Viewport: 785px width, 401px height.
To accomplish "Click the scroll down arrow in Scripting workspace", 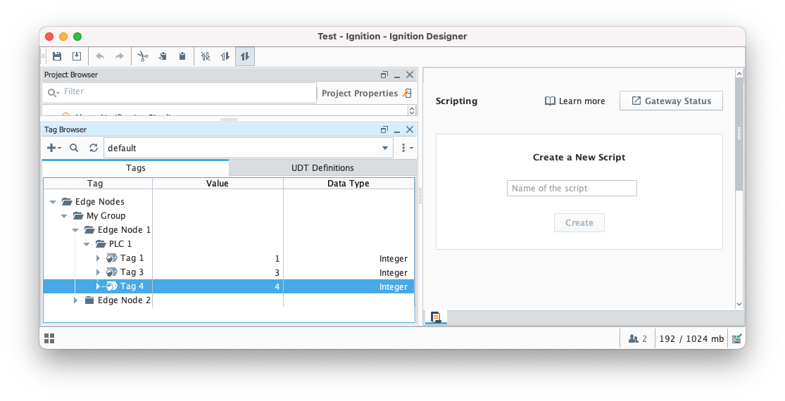I will (739, 304).
